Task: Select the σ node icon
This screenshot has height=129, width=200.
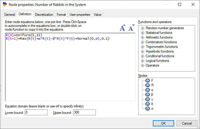Action: click(148, 109)
